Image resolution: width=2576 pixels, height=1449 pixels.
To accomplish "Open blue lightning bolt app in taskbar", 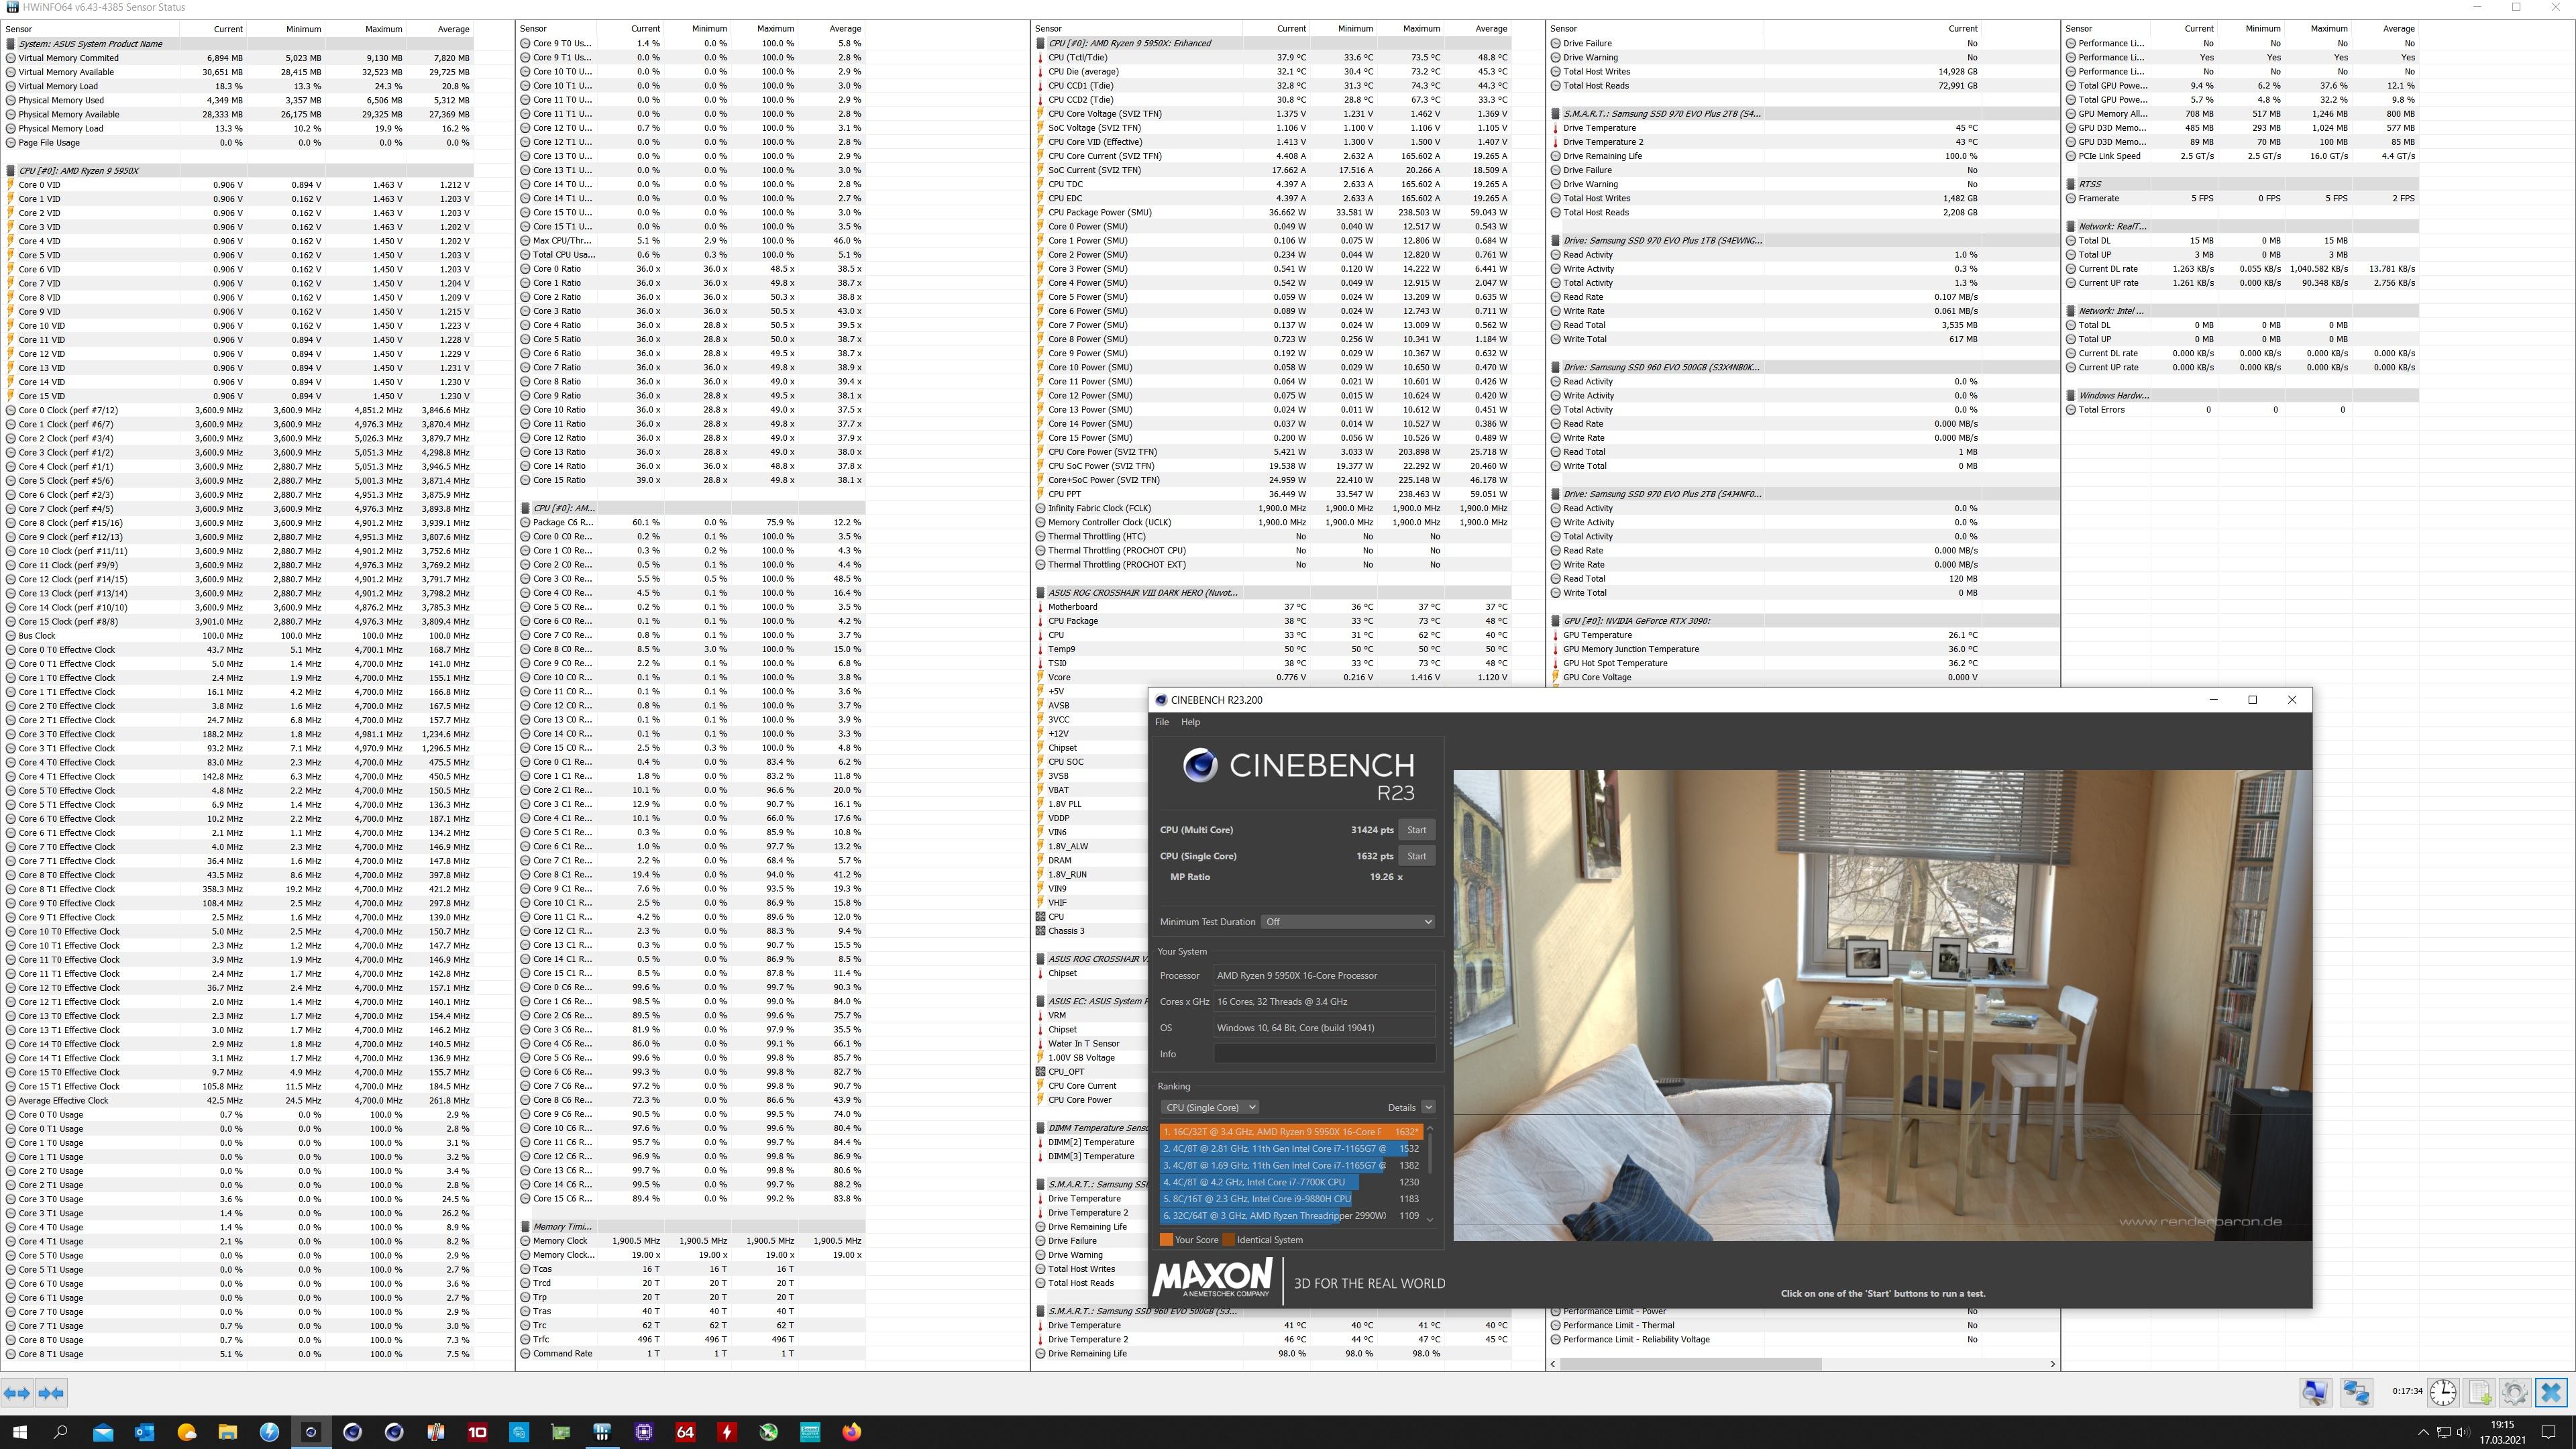I will click(269, 1432).
